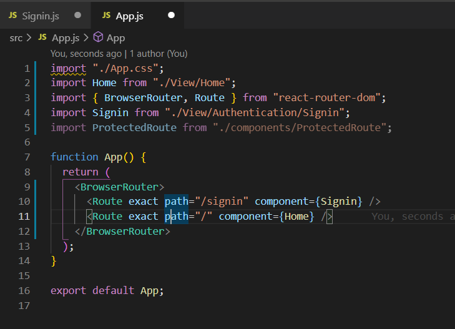The image size is (455, 329).
Task: Click 'export default App;' statement
Action: [x=107, y=291]
